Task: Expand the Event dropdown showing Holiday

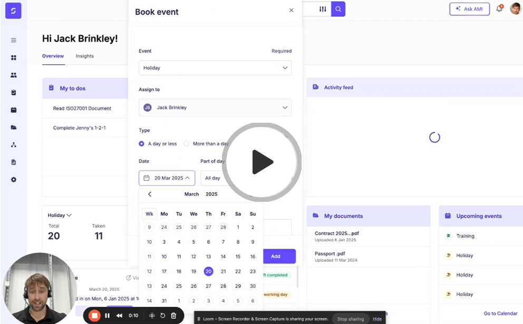Action: pos(215,68)
